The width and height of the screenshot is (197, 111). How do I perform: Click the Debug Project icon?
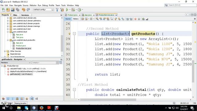(x=73, y=10)
